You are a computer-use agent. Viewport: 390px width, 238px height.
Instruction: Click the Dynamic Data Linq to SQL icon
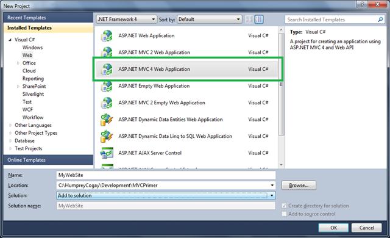[107, 136]
